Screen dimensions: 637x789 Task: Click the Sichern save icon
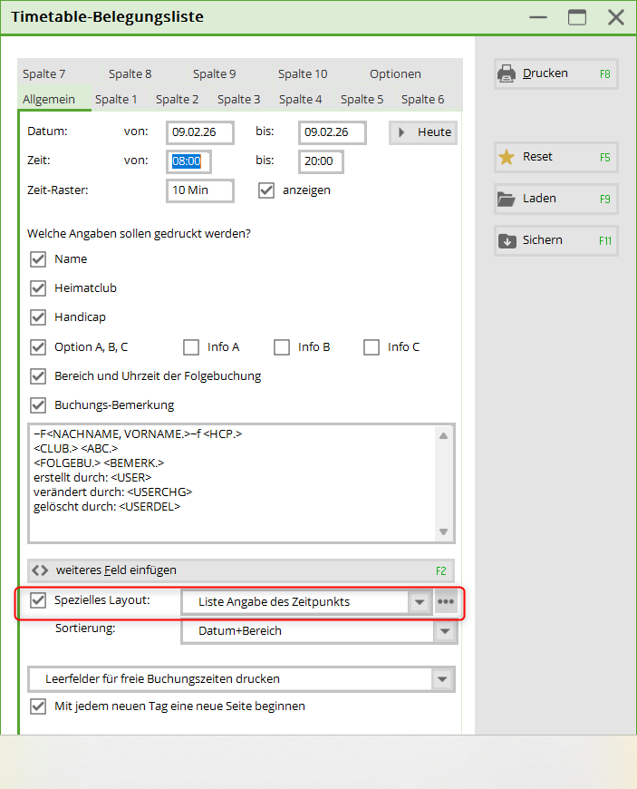(507, 240)
